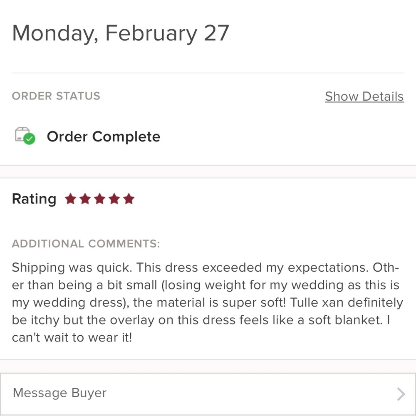Select the fourth rating star
This screenshot has width=416, height=416.
coord(114,199)
